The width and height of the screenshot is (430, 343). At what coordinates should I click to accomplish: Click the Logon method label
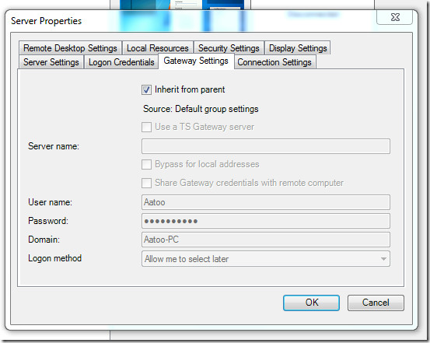click(x=55, y=258)
